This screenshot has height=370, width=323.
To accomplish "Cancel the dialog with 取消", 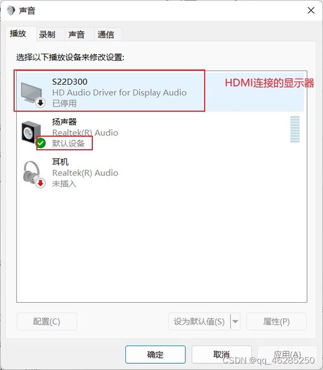I will 222,355.
